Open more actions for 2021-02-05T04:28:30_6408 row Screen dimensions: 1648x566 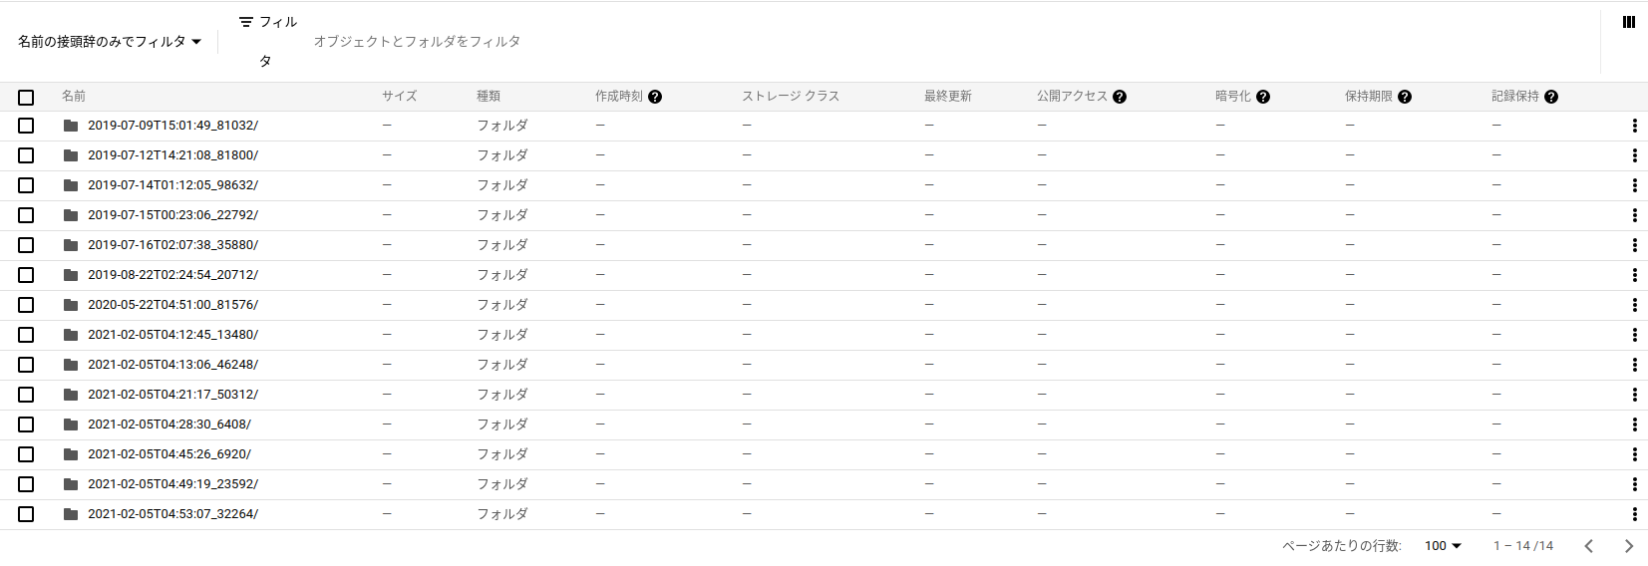tap(1634, 424)
